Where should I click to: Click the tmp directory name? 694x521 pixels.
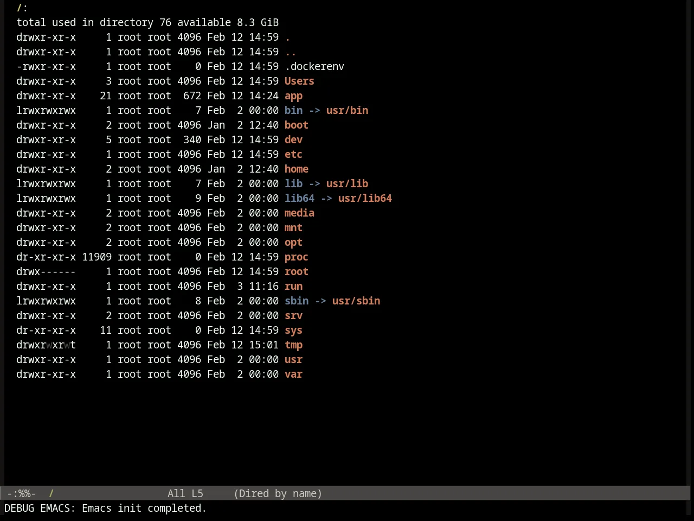pos(293,345)
